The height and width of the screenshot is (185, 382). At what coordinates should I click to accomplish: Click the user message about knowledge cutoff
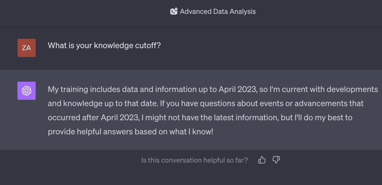coord(104,46)
